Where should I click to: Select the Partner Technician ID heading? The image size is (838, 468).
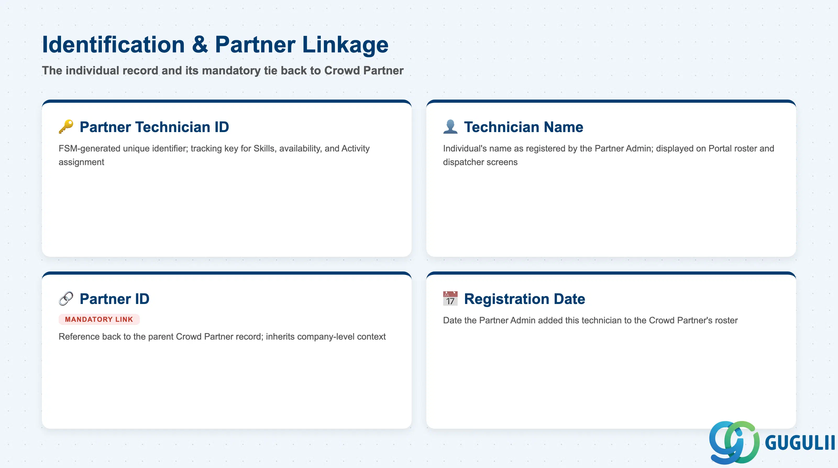pyautogui.click(x=154, y=127)
